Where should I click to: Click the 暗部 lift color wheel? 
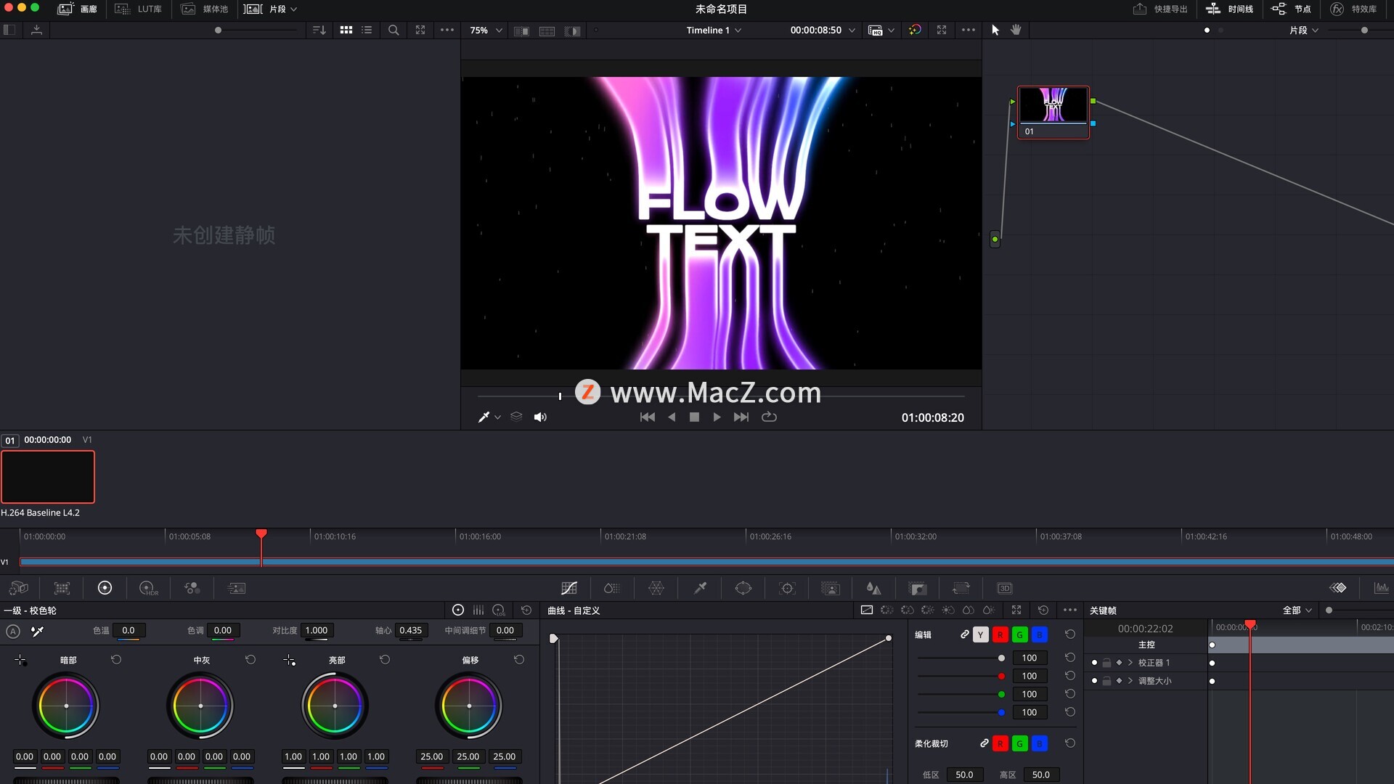pyautogui.click(x=66, y=706)
